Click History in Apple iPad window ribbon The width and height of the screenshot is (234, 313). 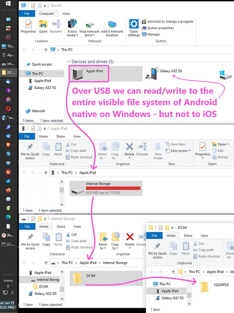[x=220, y=157]
